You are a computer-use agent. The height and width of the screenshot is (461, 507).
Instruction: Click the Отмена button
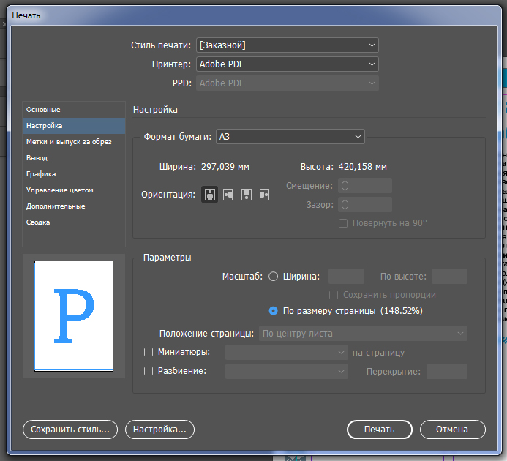point(452,430)
